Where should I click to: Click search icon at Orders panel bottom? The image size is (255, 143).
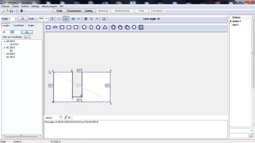pyautogui.click(x=251, y=135)
